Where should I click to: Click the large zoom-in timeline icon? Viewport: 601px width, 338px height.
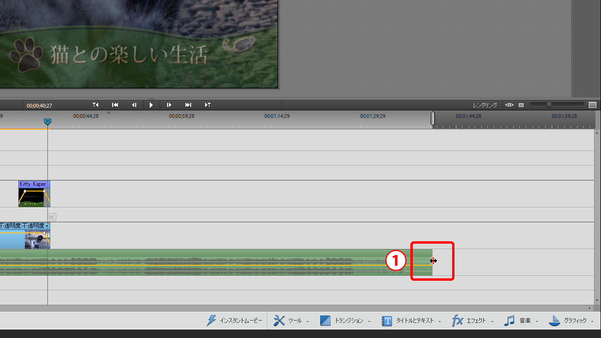(592, 105)
